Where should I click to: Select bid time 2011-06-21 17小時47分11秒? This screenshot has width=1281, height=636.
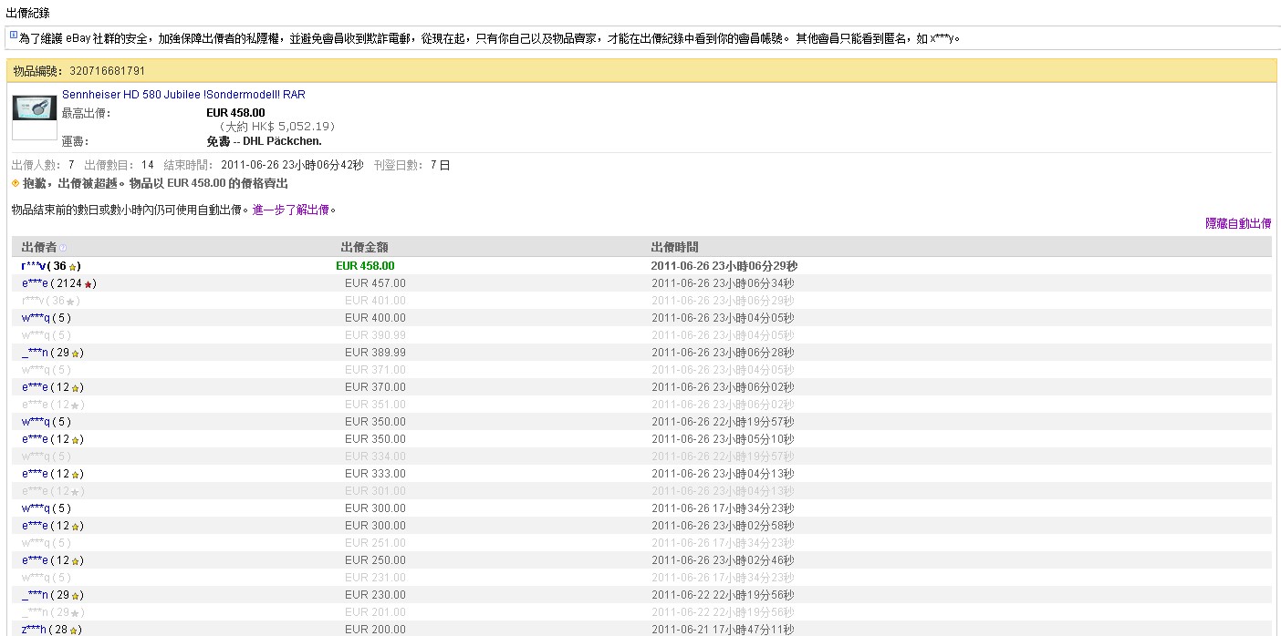click(x=723, y=630)
